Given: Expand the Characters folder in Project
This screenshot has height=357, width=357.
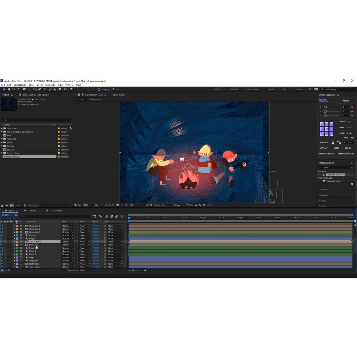Looking at the screenshot, I should coord(2,128).
